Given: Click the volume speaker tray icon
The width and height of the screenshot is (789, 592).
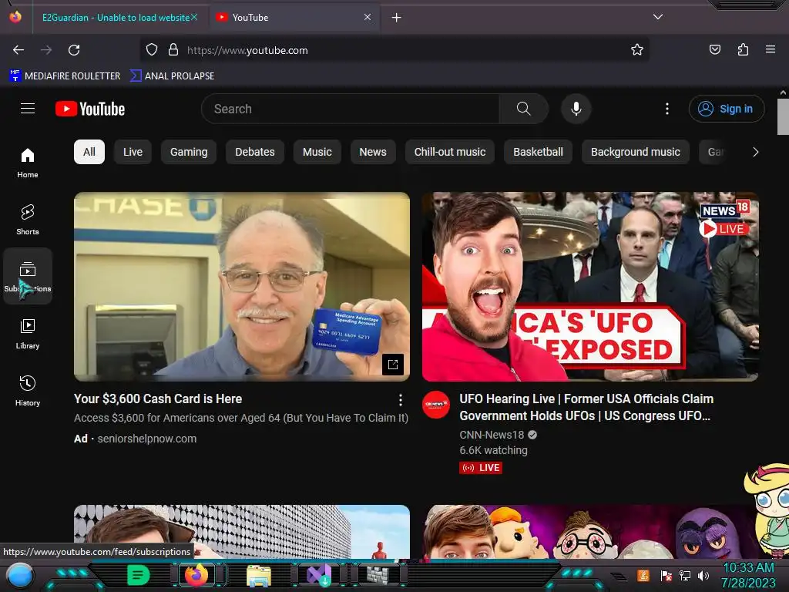Looking at the screenshot, I should 703,575.
